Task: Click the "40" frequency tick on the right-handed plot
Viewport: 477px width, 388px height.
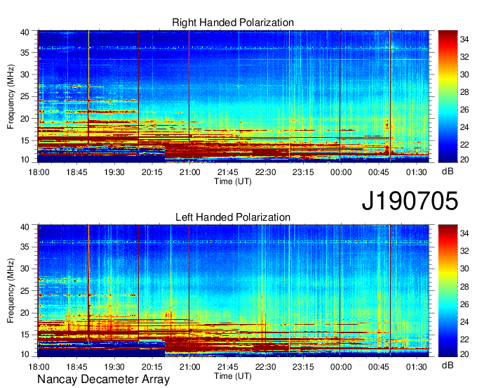Action: coord(25,32)
